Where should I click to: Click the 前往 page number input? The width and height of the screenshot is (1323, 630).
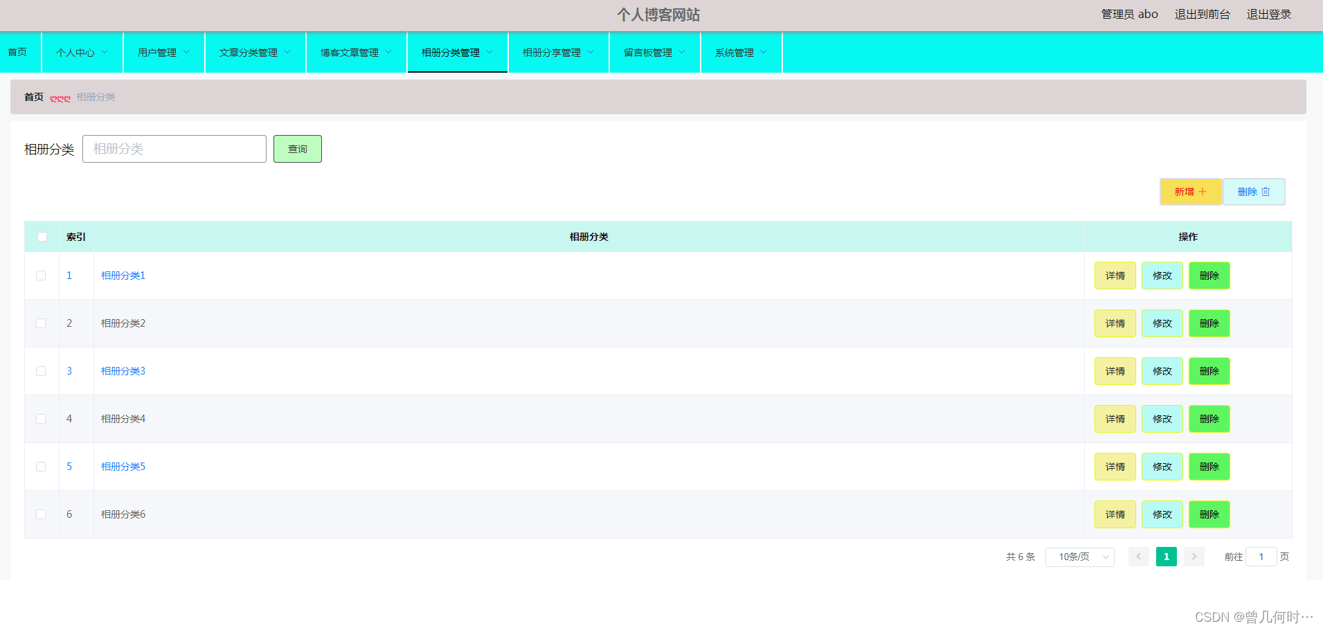pyautogui.click(x=1261, y=557)
